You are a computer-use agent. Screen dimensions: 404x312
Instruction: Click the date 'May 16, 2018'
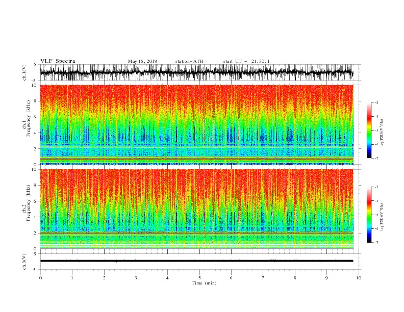[x=142, y=61]
